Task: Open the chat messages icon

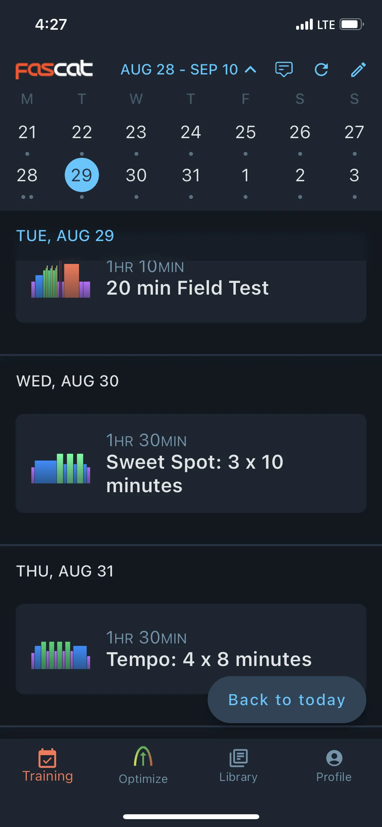Action: pyautogui.click(x=284, y=69)
